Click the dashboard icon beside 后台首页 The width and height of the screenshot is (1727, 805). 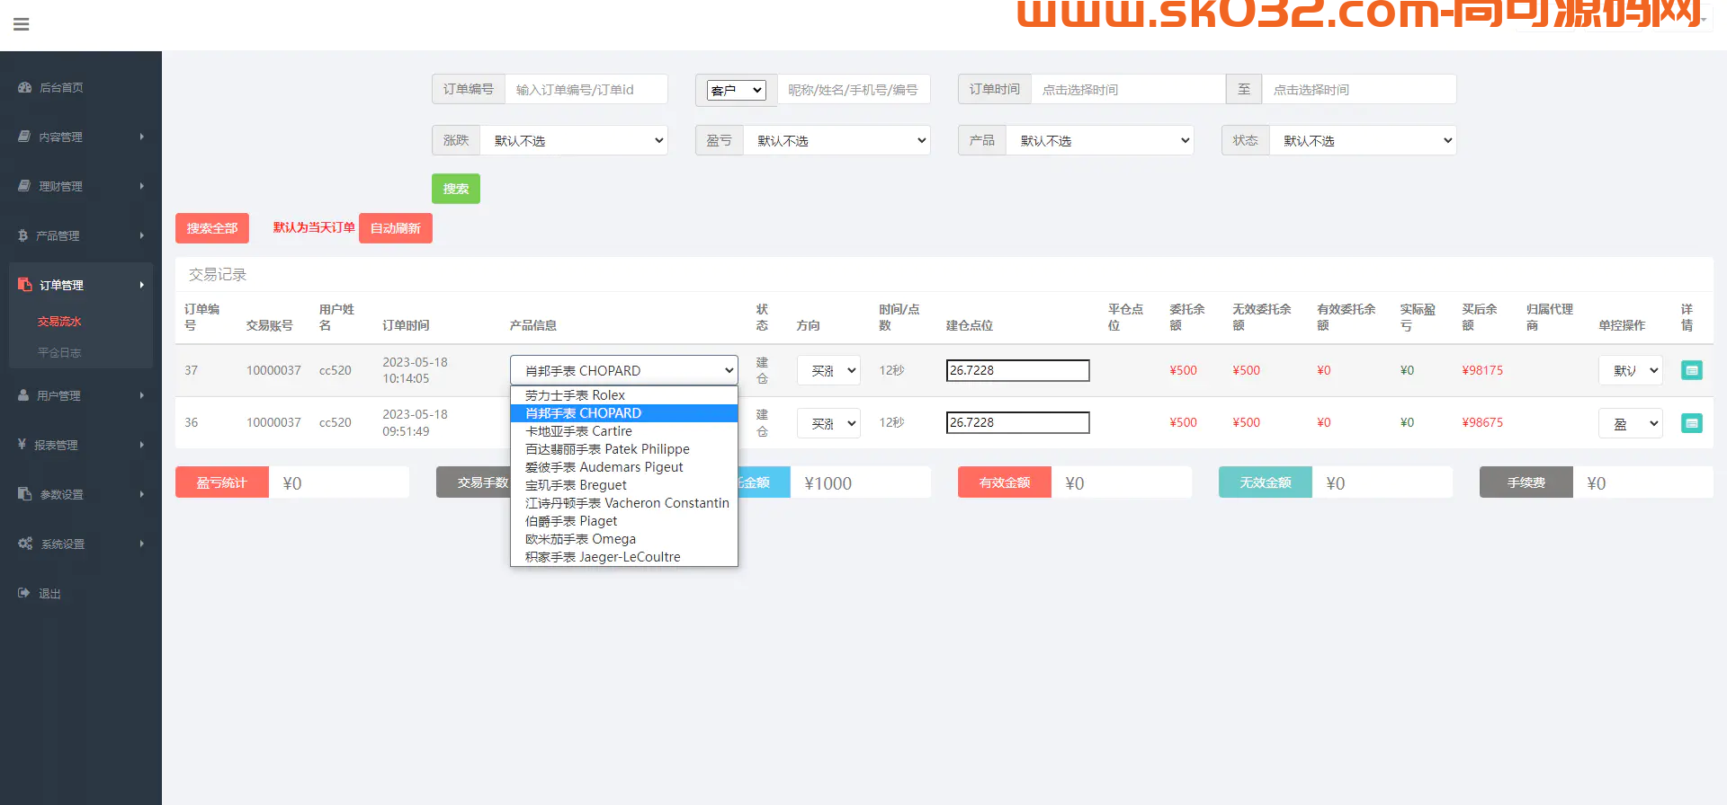tap(25, 87)
